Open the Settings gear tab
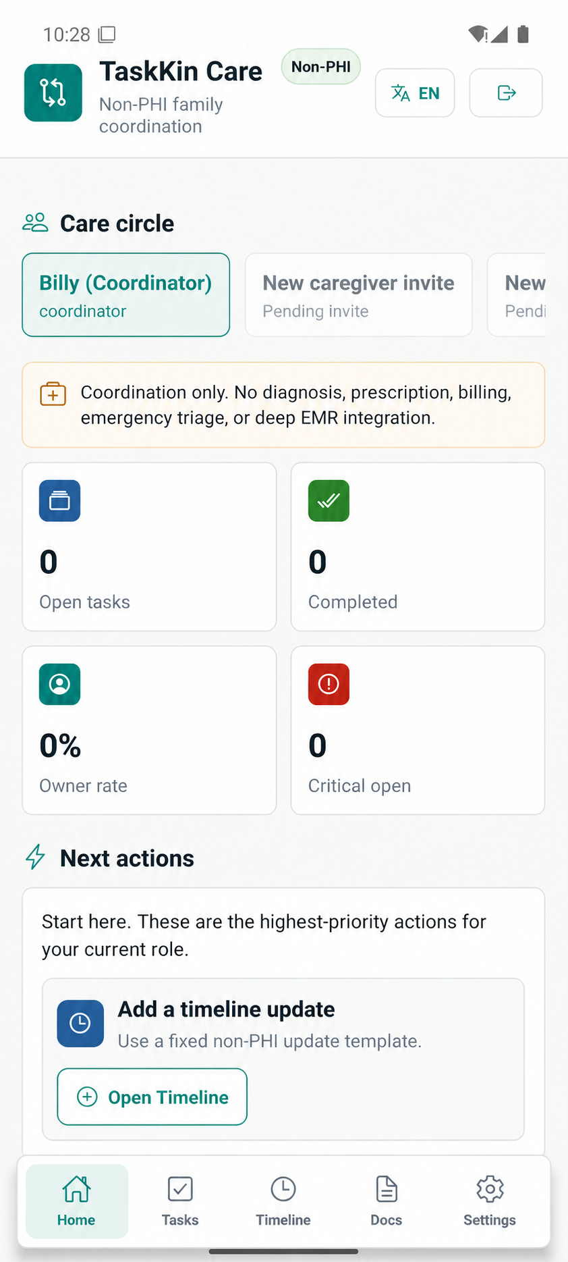The height and width of the screenshot is (1262, 568). 490,1201
